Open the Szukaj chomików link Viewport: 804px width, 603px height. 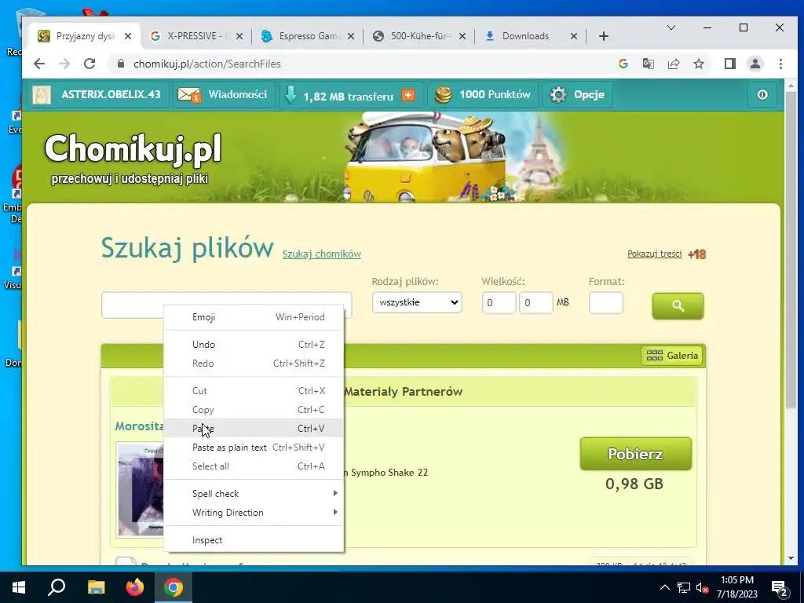(x=321, y=254)
